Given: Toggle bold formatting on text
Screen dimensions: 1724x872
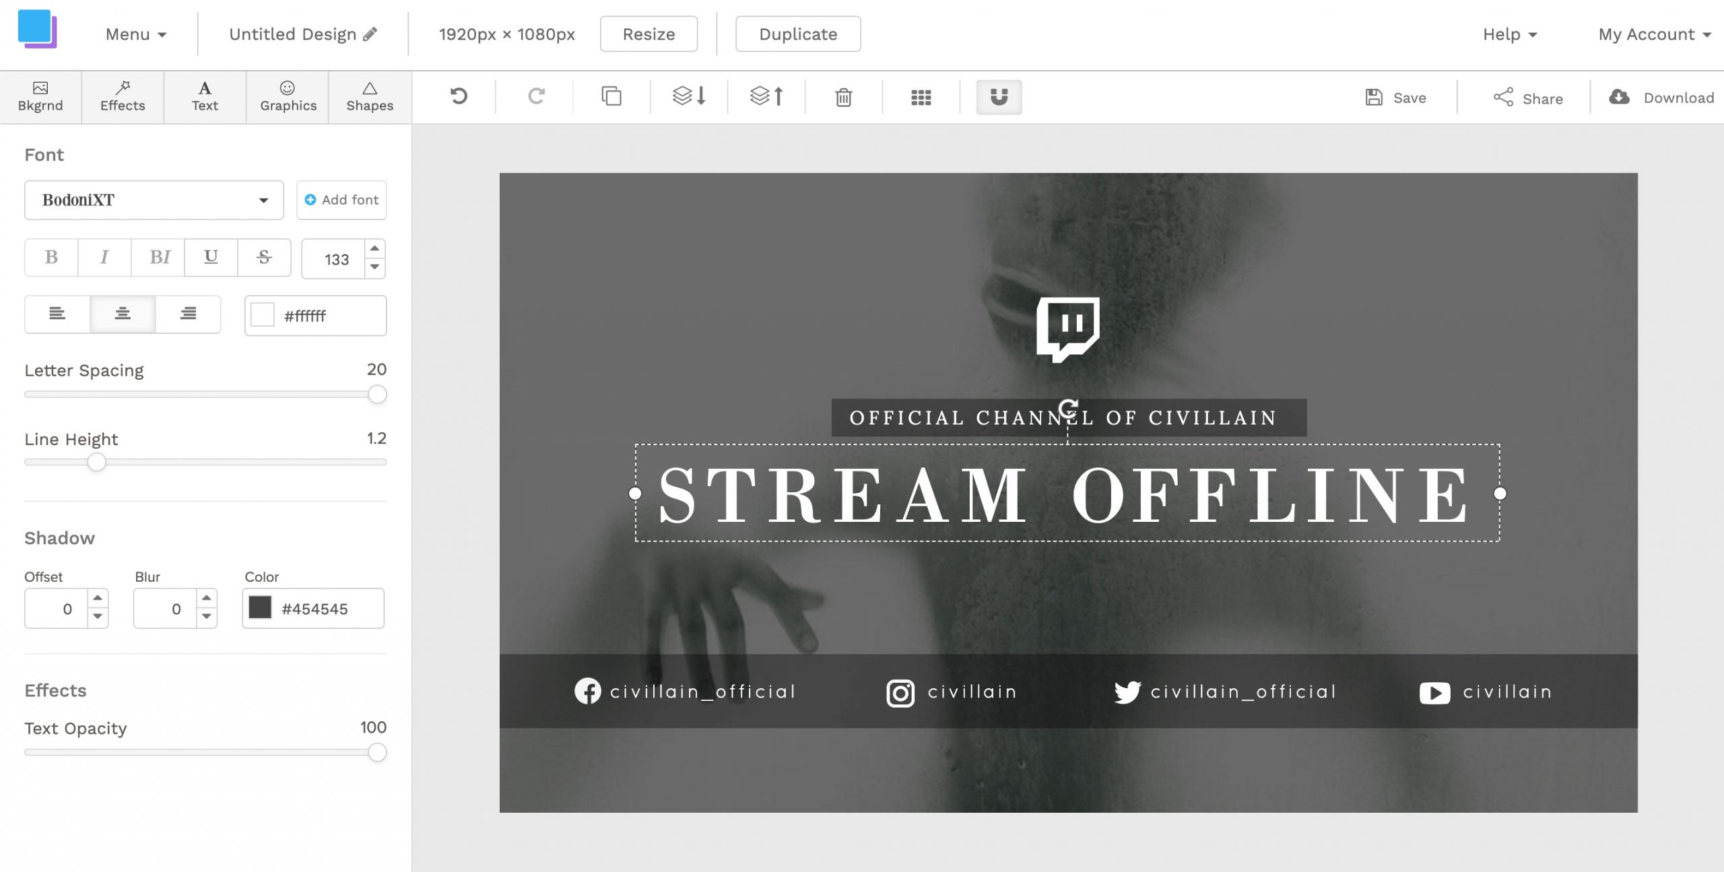Looking at the screenshot, I should [x=51, y=257].
